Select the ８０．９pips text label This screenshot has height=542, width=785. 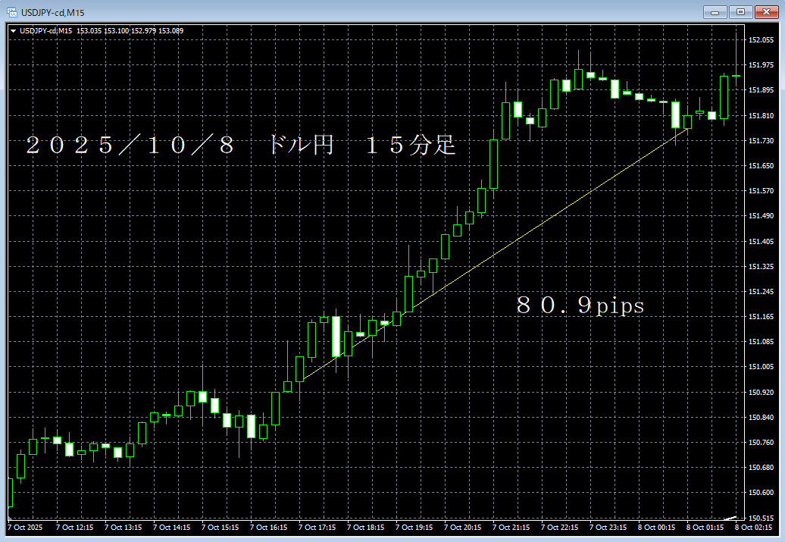pos(580,306)
